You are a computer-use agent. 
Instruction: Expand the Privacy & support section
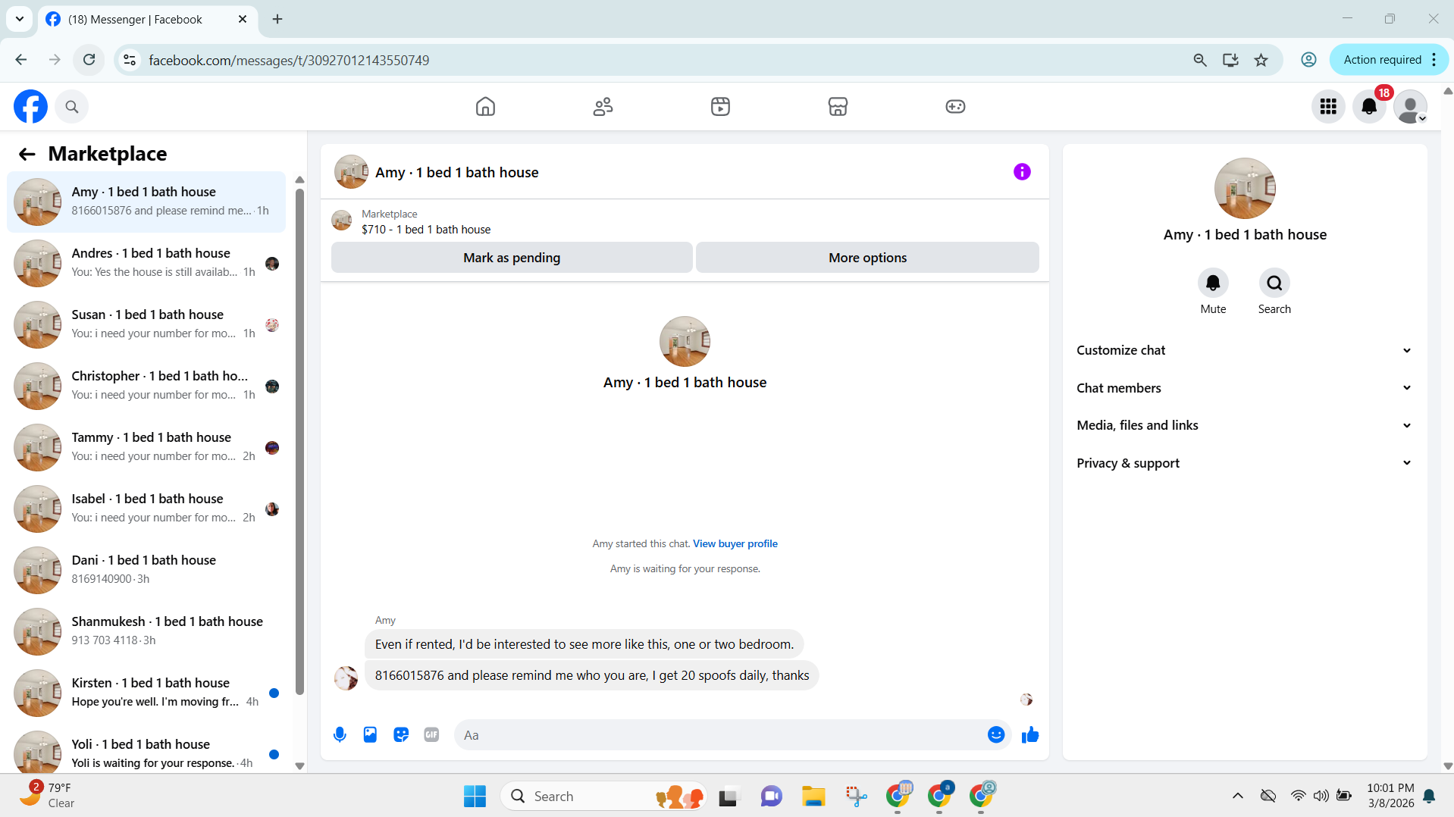pos(1244,463)
